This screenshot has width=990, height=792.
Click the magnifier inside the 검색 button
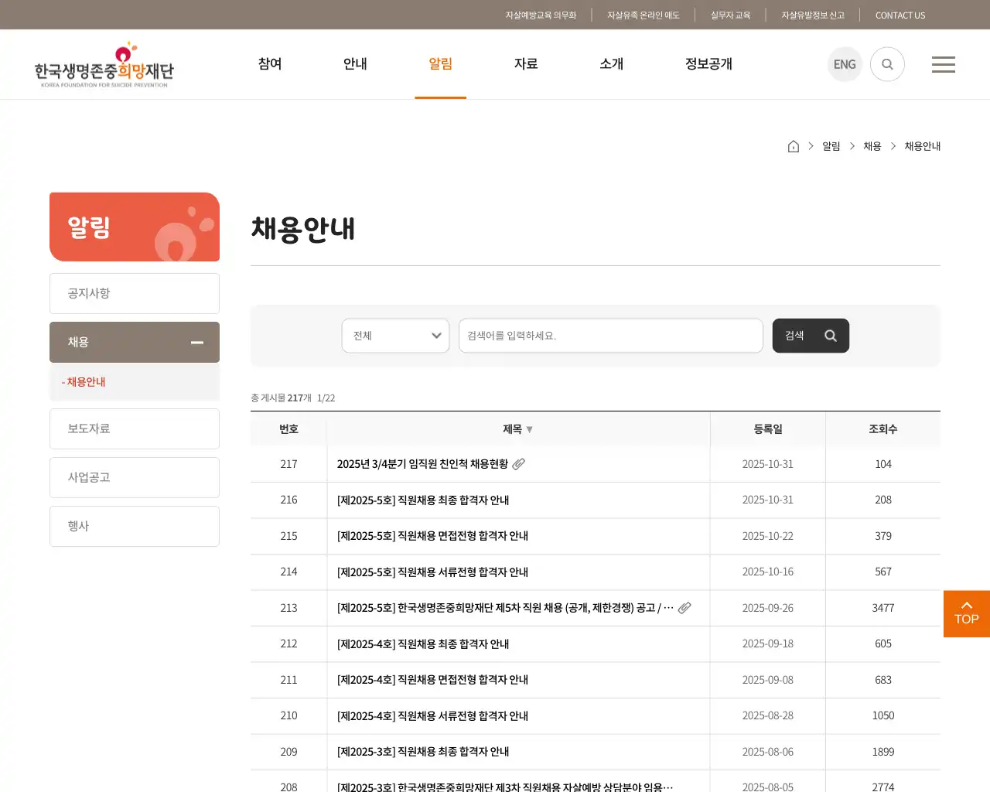click(830, 335)
